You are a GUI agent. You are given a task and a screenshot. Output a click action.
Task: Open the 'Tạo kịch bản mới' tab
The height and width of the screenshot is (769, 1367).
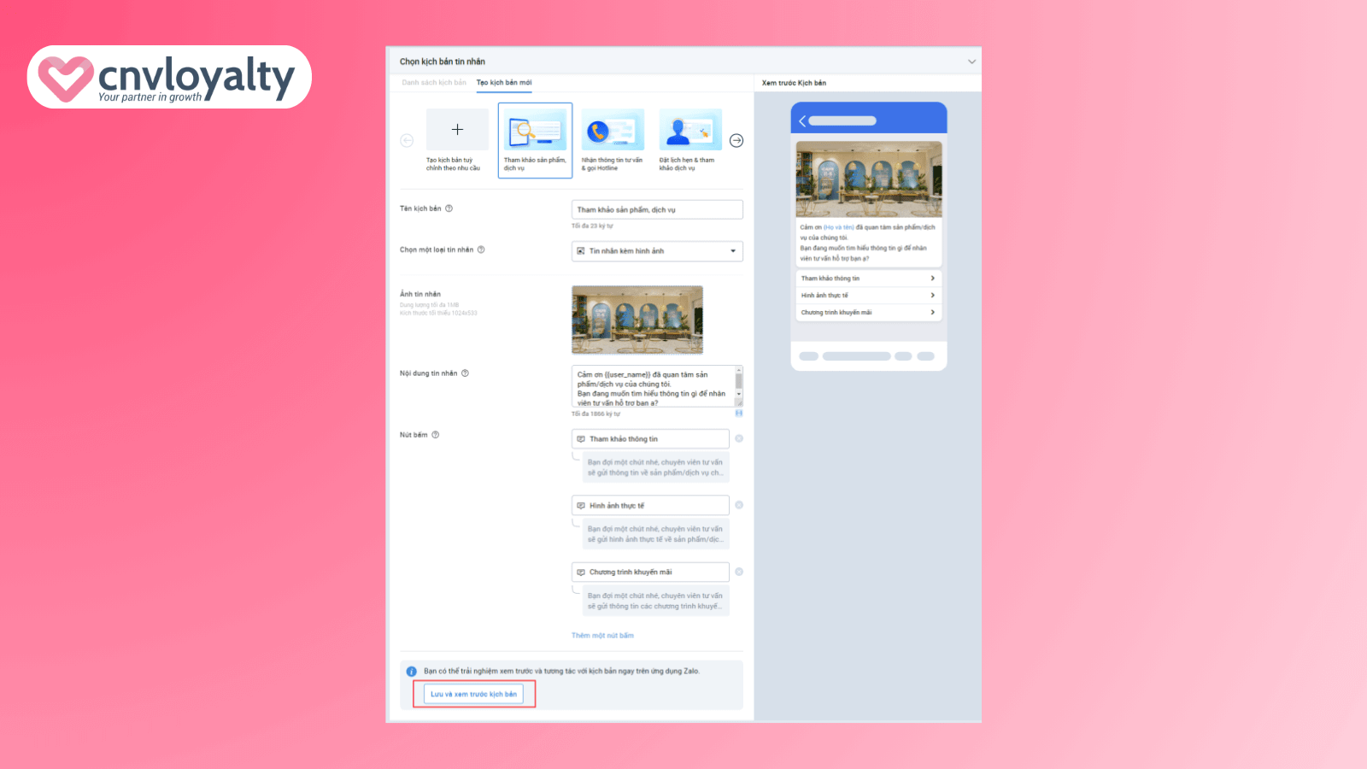[504, 83]
